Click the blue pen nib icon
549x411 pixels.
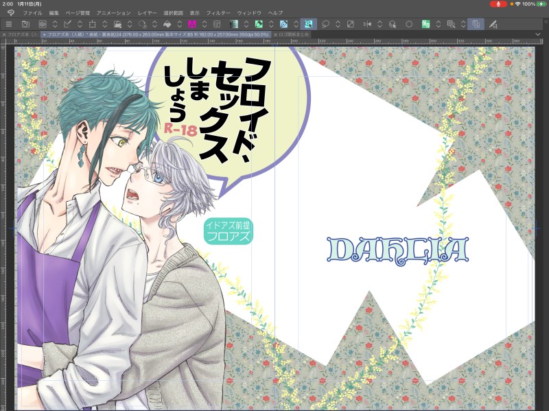(x=283, y=24)
